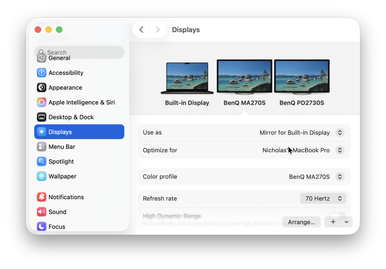Go back with the left chevron
The image size is (386, 269).
click(x=141, y=30)
